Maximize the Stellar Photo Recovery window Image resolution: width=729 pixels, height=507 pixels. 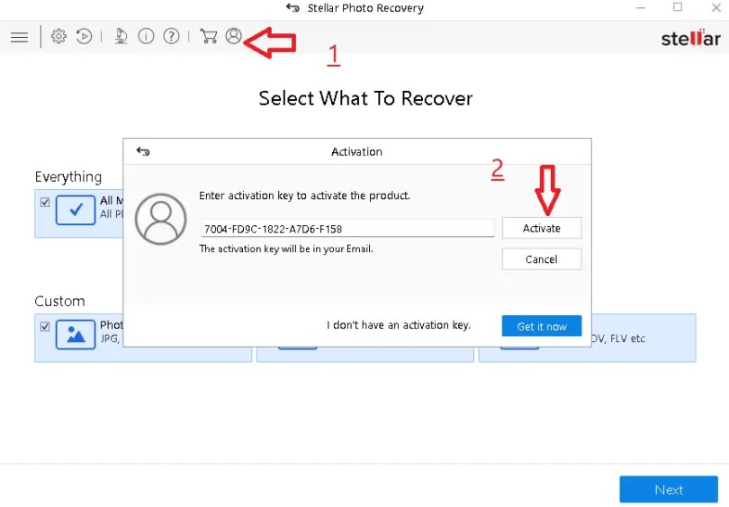click(x=678, y=7)
